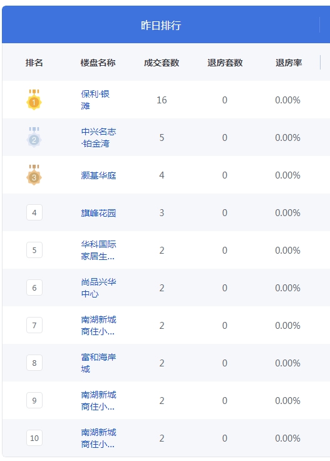Click the gold first-place medal icon
The image size is (330, 461).
pos(34,100)
